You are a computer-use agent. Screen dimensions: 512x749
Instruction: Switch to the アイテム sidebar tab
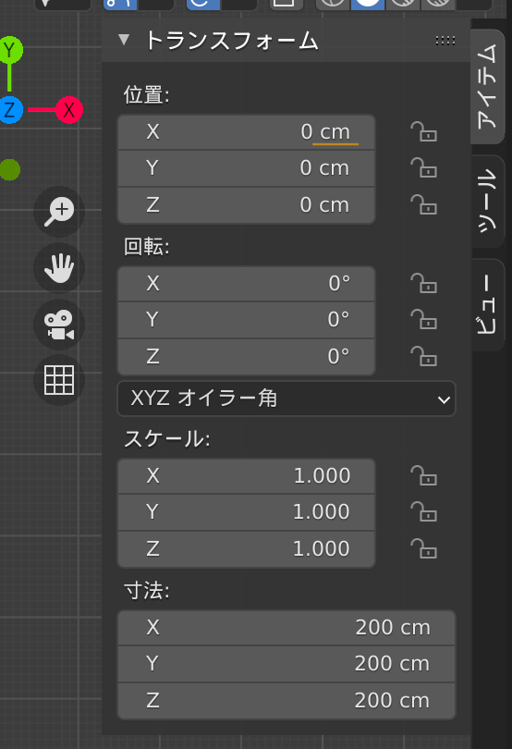[488, 87]
